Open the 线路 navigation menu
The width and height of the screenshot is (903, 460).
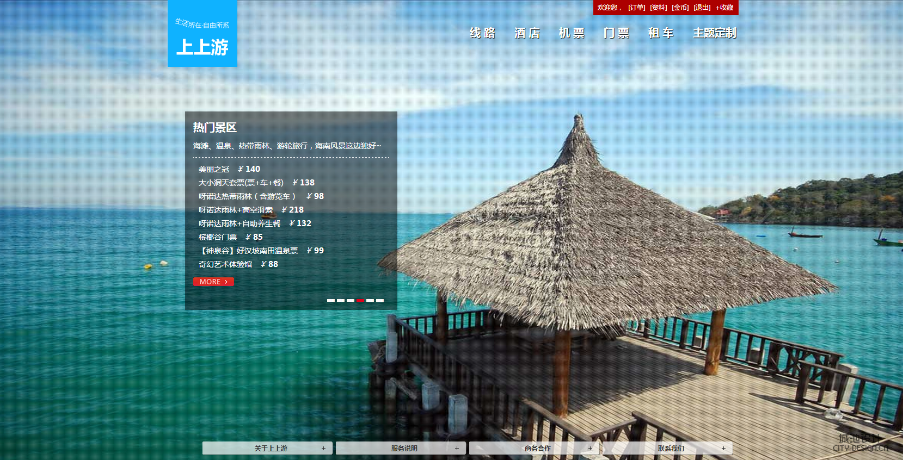(x=482, y=33)
